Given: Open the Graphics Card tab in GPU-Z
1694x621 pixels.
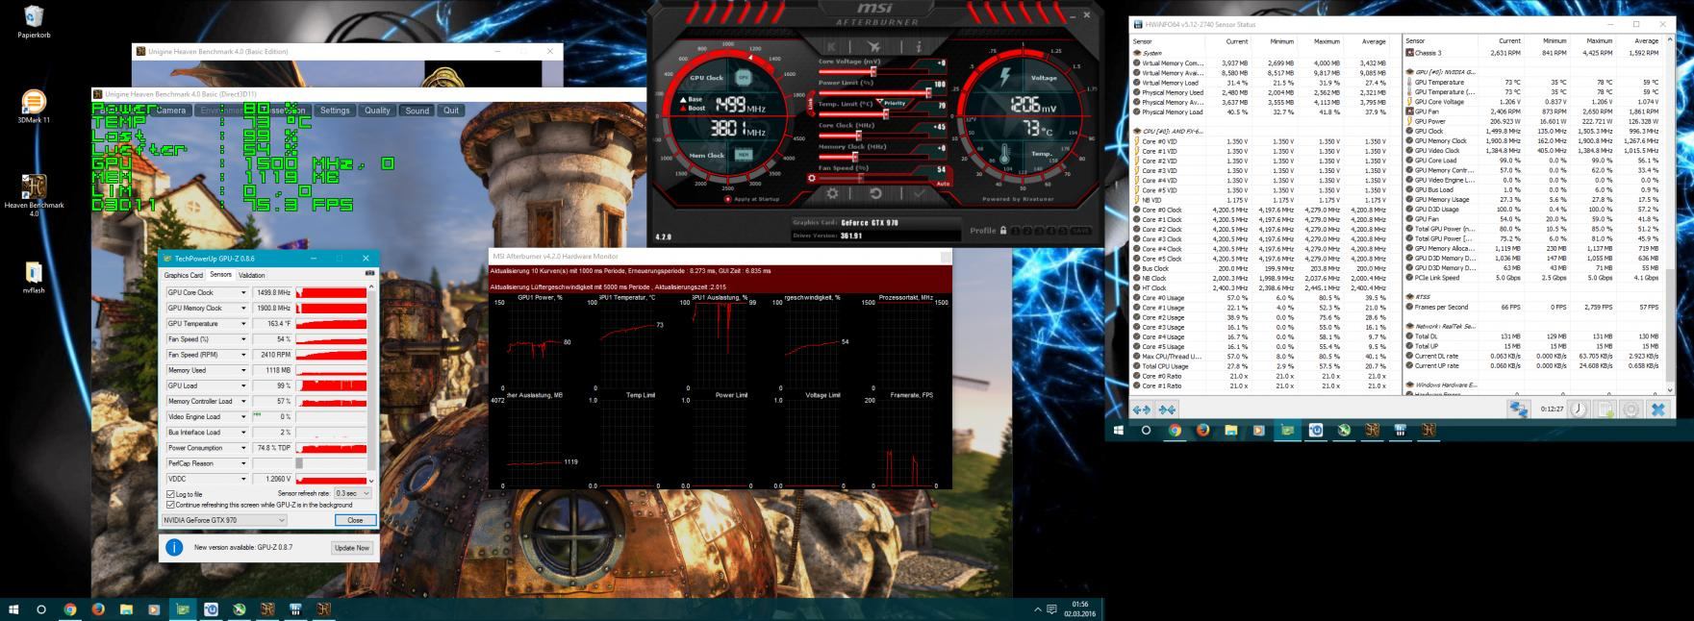Looking at the screenshot, I should click(x=184, y=275).
